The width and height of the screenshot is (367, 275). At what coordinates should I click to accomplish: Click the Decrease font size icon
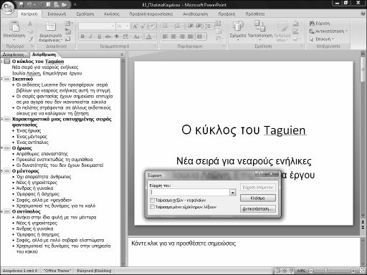(143, 26)
